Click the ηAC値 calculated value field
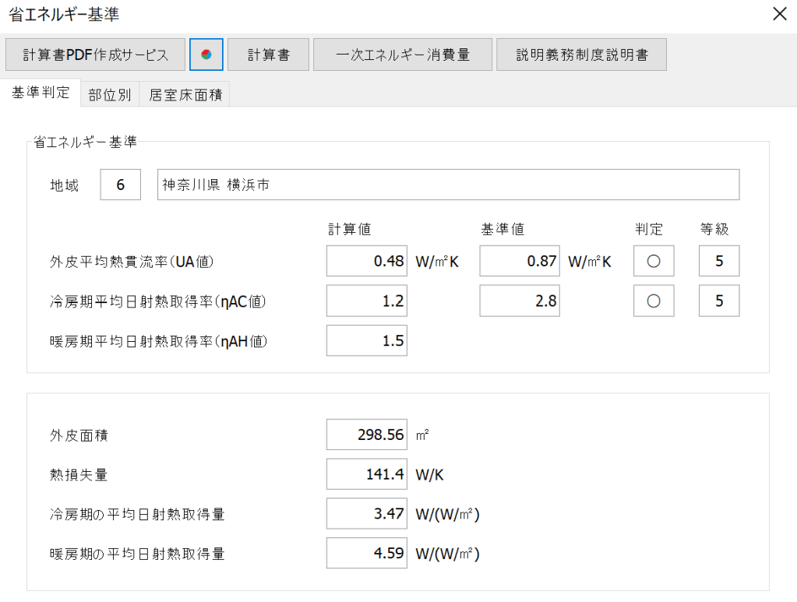This screenshot has height=602, width=797. (x=366, y=301)
